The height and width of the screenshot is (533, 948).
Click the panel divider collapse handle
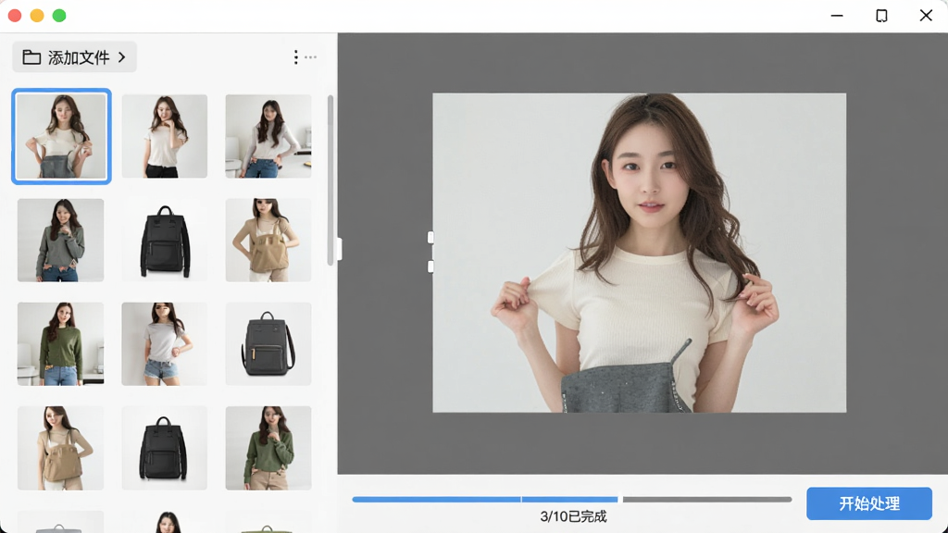click(x=339, y=249)
